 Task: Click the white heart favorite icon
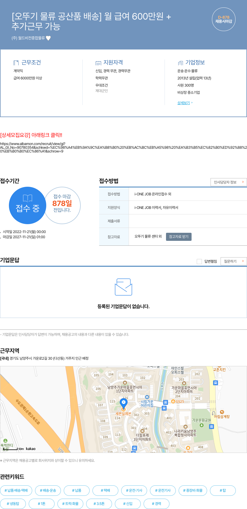pos(48,38)
